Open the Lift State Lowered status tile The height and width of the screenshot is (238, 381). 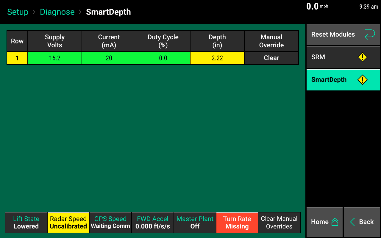click(x=26, y=223)
